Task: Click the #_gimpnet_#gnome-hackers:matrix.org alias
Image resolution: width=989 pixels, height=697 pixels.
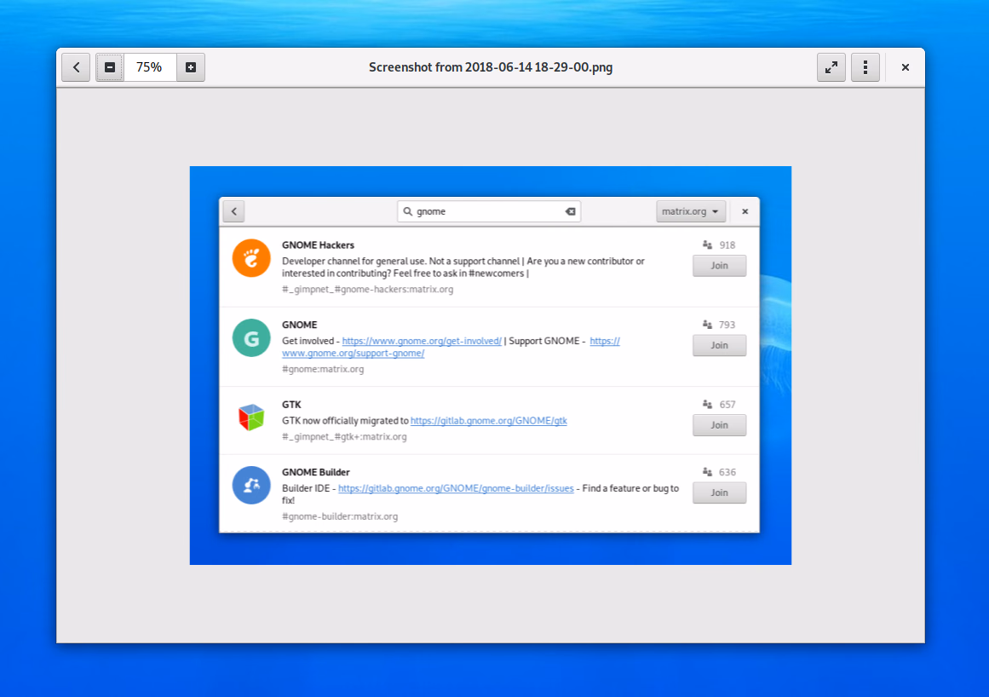Action: tap(368, 290)
